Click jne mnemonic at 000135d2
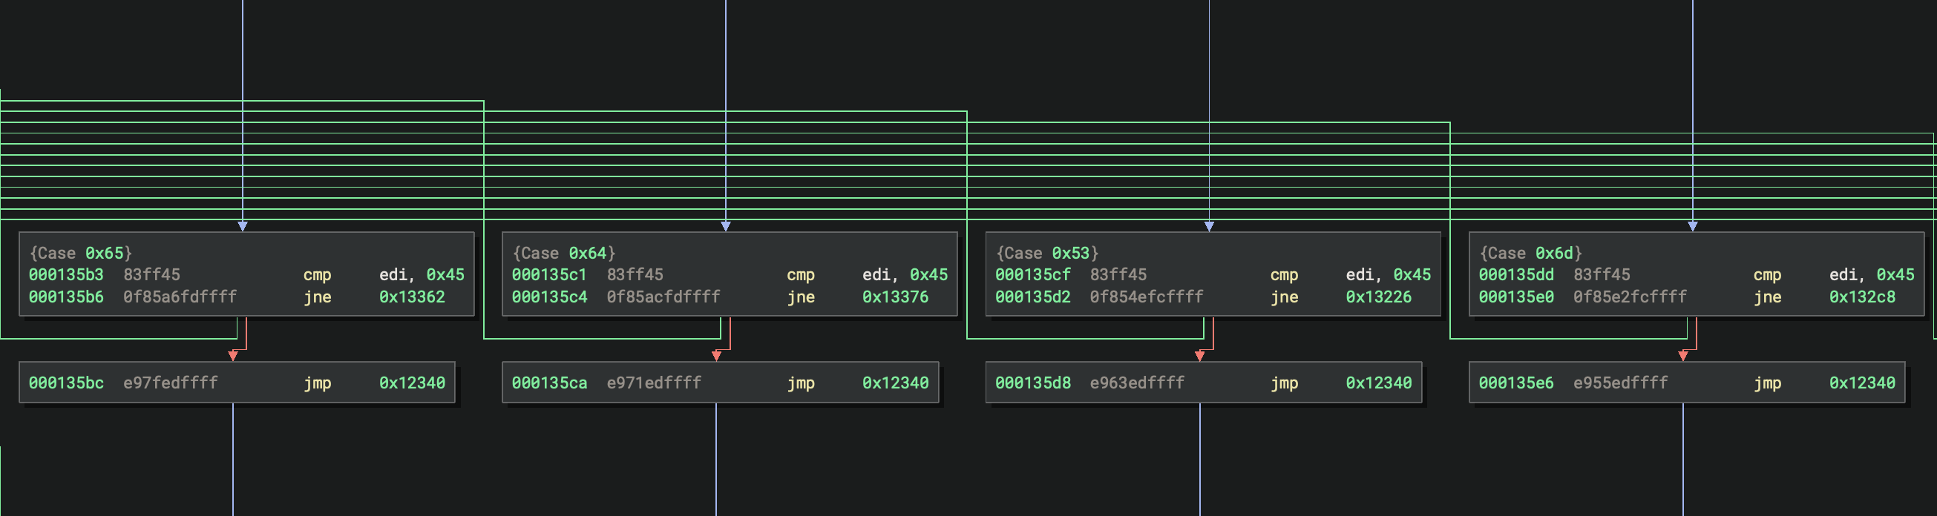 1285,297
